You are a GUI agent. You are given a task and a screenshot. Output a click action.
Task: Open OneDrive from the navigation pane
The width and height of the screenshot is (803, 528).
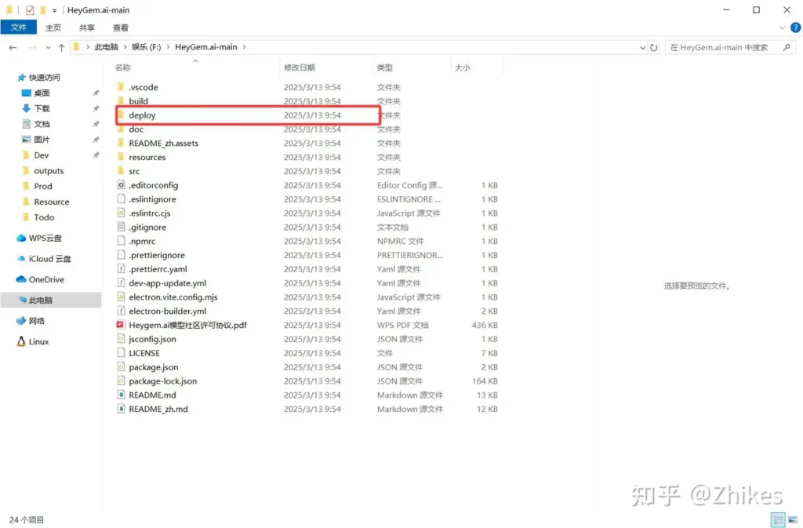(45, 279)
